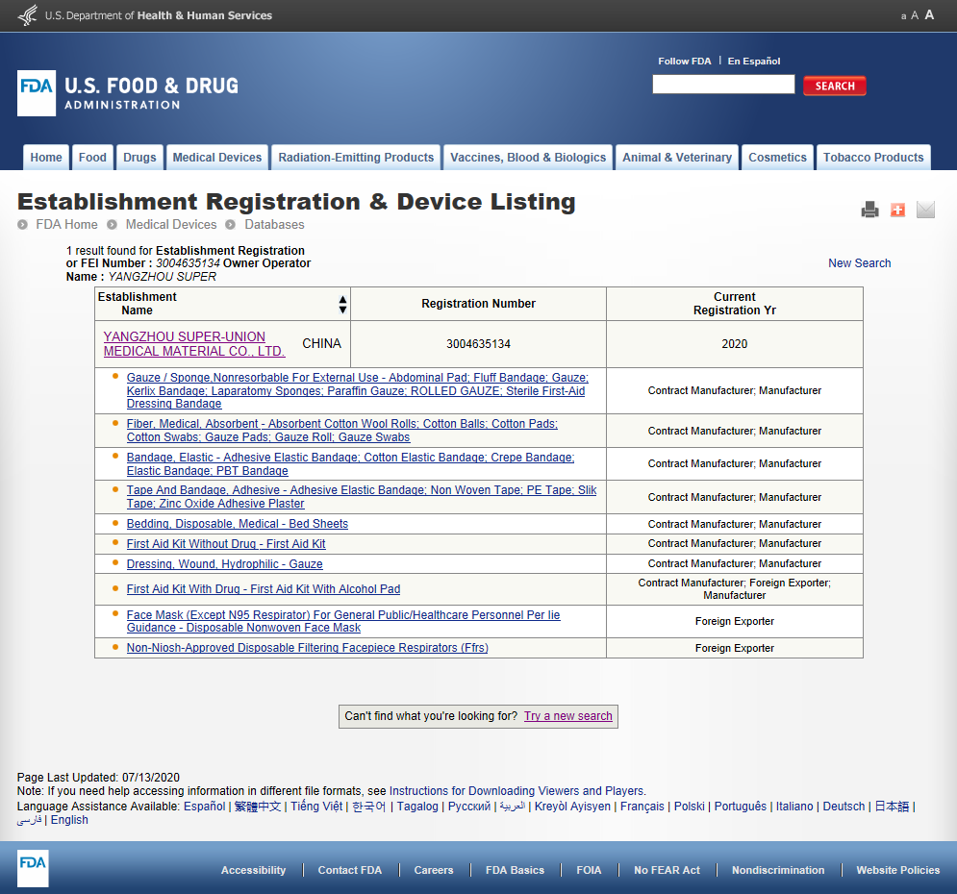The width and height of the screenshot is (957, 894).
Task: Sort by Establishment Name arrows
Action: pyautogui.click(x=342, y=305)
